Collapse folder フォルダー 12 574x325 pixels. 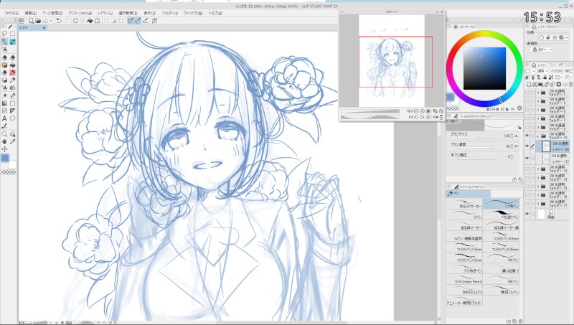click(x=537, y=136)
